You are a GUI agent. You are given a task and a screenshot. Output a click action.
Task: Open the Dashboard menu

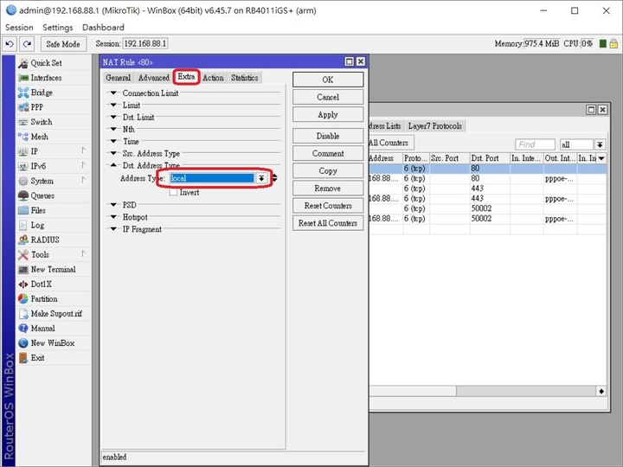pos(103,28)
